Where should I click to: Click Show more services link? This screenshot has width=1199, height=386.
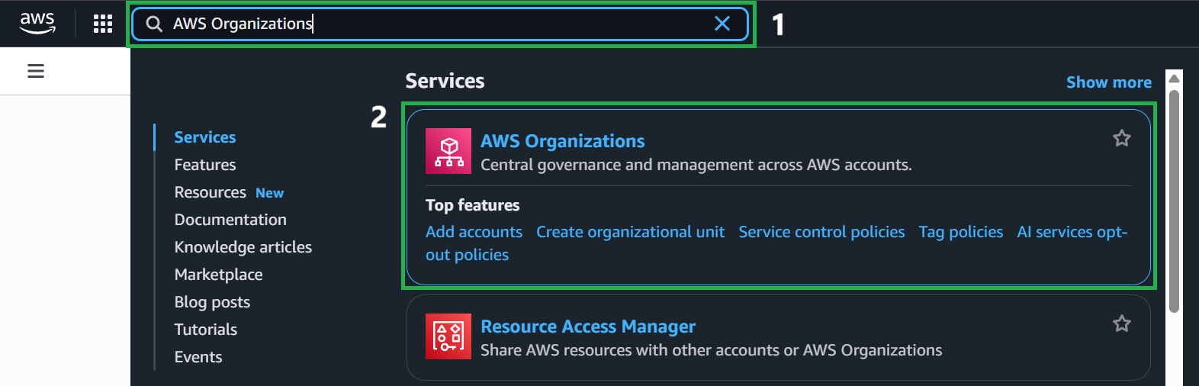click(1109, 82)
